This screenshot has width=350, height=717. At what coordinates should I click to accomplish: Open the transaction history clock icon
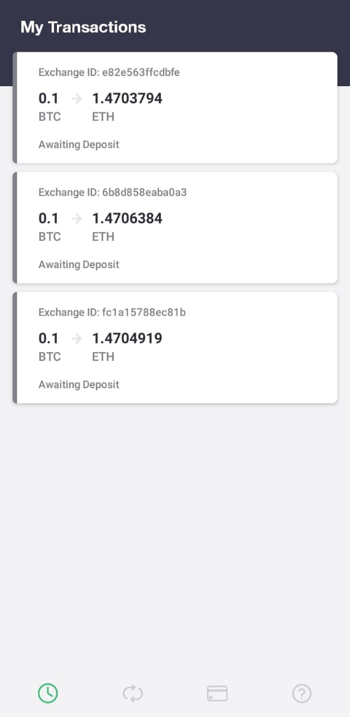(48, 693)
